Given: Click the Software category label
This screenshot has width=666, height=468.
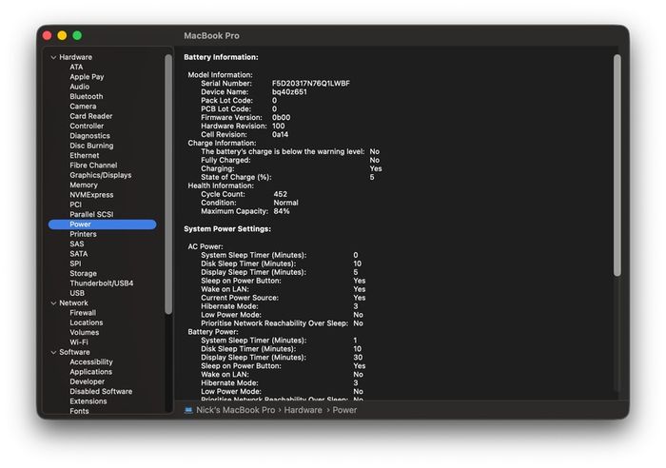Looking at the screenshot, I should tap(74, 353).
